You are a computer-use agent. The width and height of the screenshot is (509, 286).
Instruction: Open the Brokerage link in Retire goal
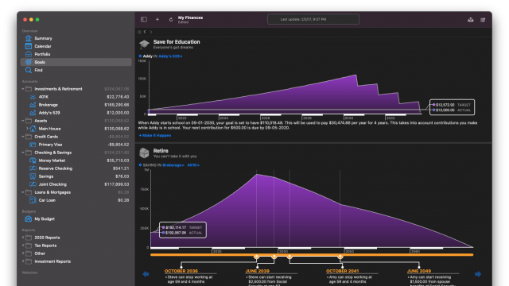click(173, 165)
